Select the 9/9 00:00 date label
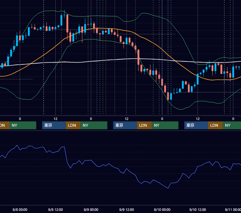 [91, 209]
